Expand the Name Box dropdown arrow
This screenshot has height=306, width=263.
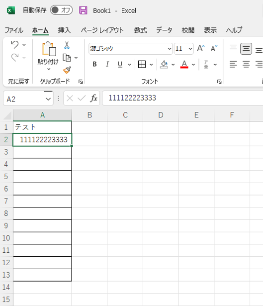pos(48,99)
